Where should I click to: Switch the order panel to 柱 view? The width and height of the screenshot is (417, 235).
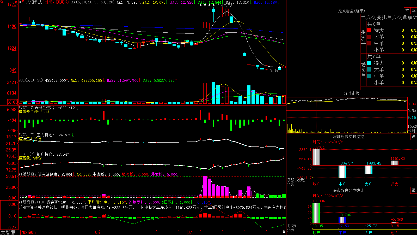pyautogui.click(x=407, y=11)
